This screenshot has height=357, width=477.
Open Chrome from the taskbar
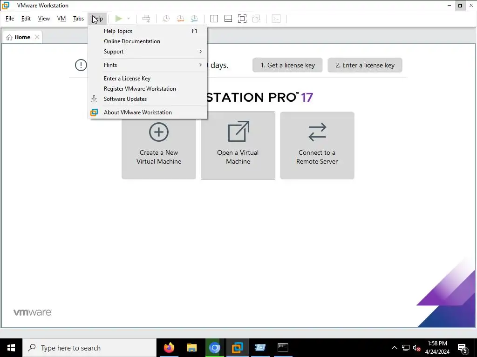pos(214,348)
